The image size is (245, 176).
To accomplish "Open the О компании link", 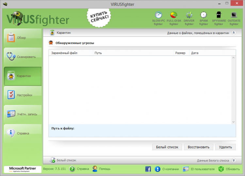I will pyautogui.click(x=171, y=169).
